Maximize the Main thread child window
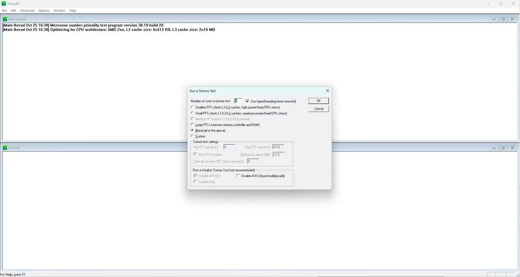 click(x=503, y=19)
